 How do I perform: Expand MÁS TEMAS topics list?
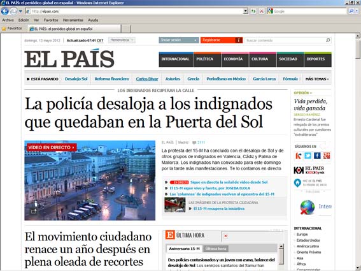(317, 79)
